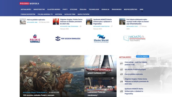This screenshot has height=97, width=172.
Task: Select Porty tag under Port Gdynia headline
Action: 136,26
